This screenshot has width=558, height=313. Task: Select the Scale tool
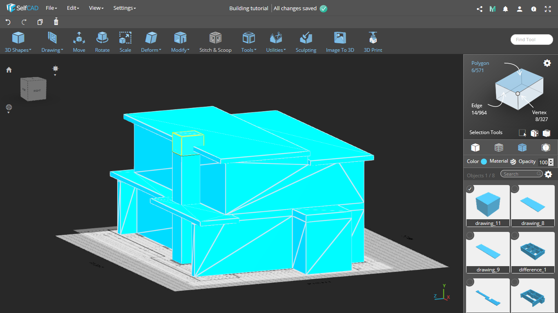[x=125, y=42]
